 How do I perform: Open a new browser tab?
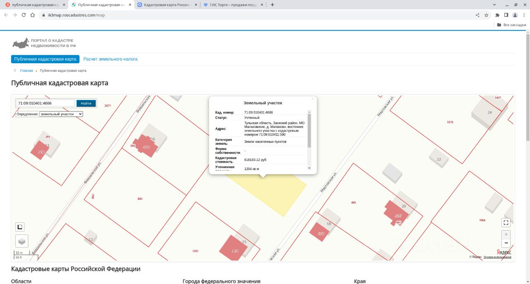(x=272, y=5)
